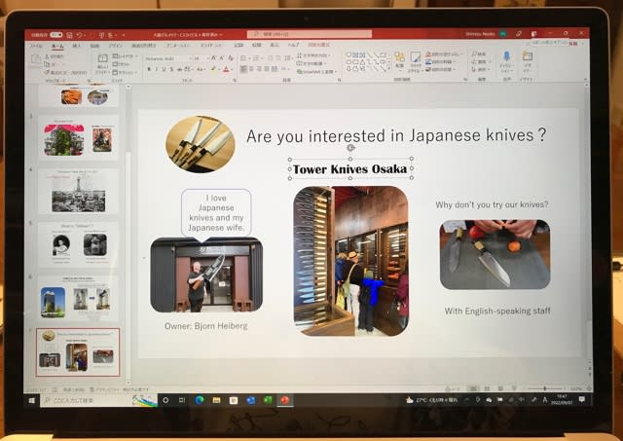Click the Reset slide button

(x=121, y=64)
